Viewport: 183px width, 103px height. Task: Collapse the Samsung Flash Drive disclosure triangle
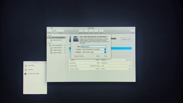48,45
